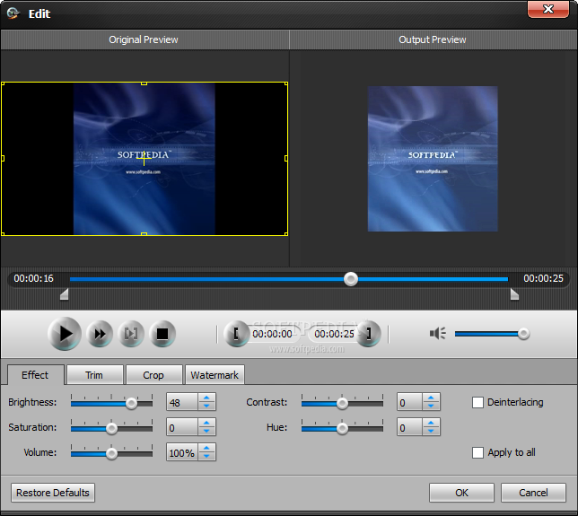
Task: Decrease Brightness with the down arrow
Action: [206, 406]
